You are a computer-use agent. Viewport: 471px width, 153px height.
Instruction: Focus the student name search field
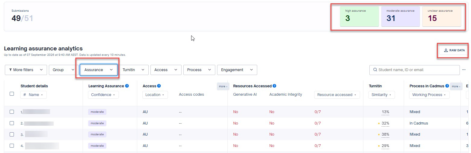tap(414, 70)
